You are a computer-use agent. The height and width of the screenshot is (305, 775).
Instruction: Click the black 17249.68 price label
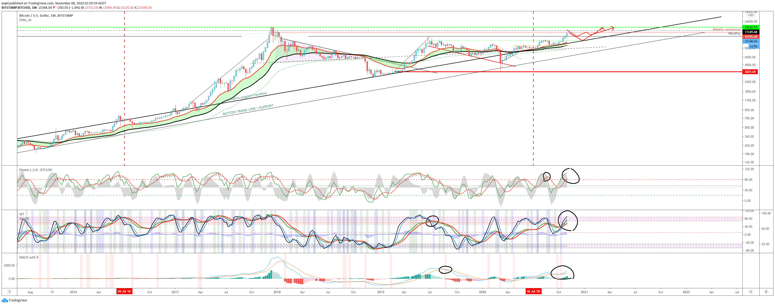751,32
